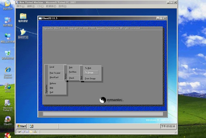Open the network places desktop icon on host
Image resolution: width=206 pixels, height=138 pixels.
tap(8, 38)
